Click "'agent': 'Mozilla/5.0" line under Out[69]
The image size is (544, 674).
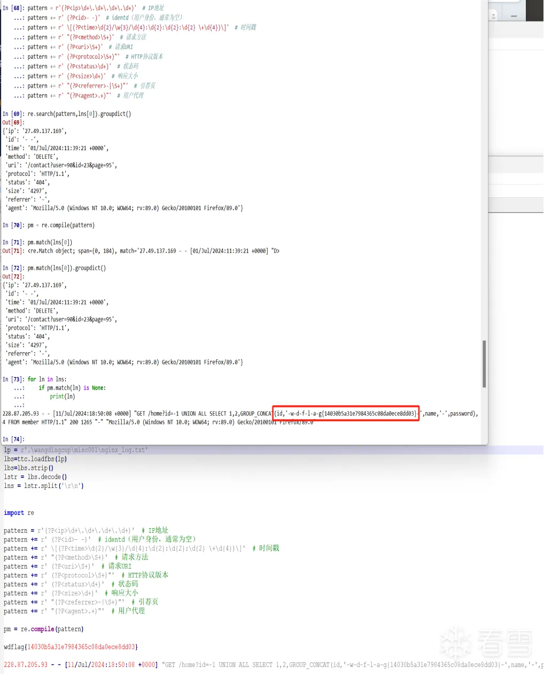click(x=124, y=208)
